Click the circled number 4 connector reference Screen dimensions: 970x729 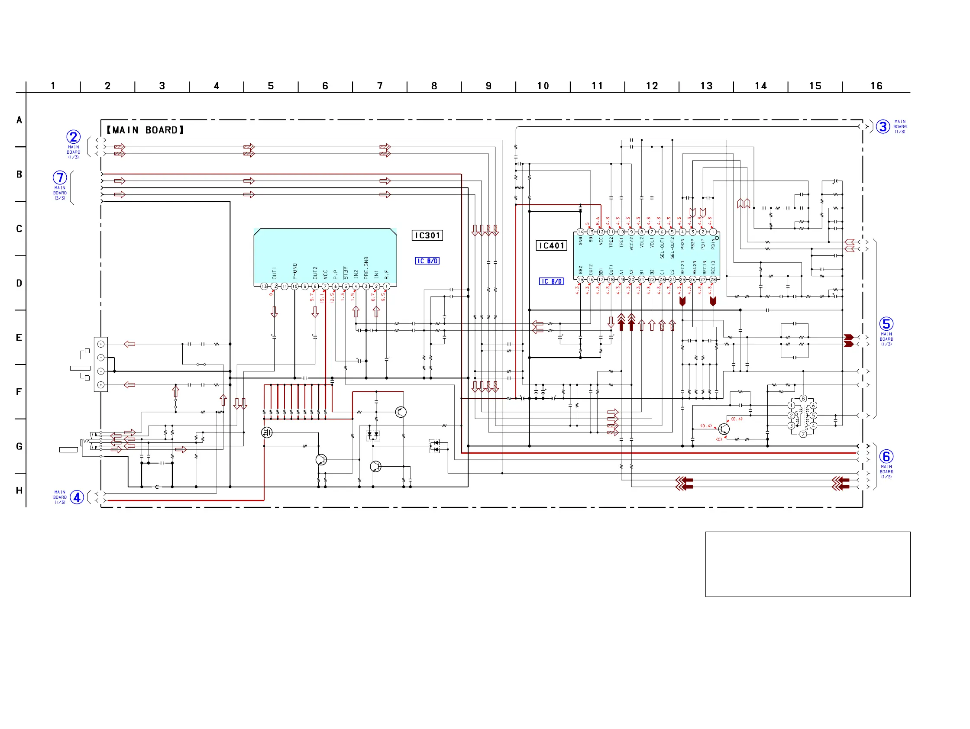(x=77, y=497)
